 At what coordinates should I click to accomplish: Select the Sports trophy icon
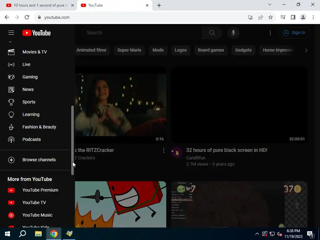tap(11, 102)
